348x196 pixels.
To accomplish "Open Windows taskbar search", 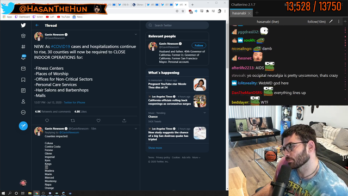I will pos(10,193).
